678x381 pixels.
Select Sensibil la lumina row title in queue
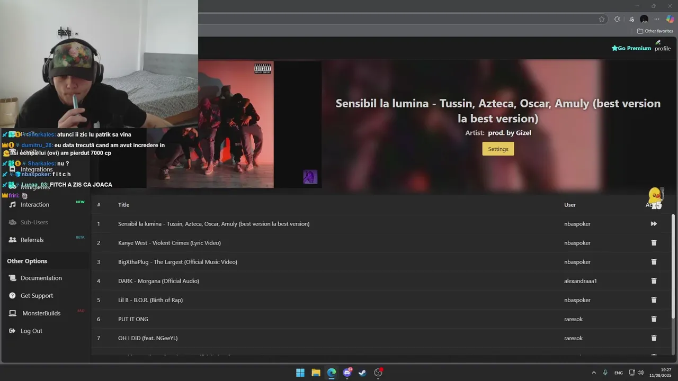213,224
